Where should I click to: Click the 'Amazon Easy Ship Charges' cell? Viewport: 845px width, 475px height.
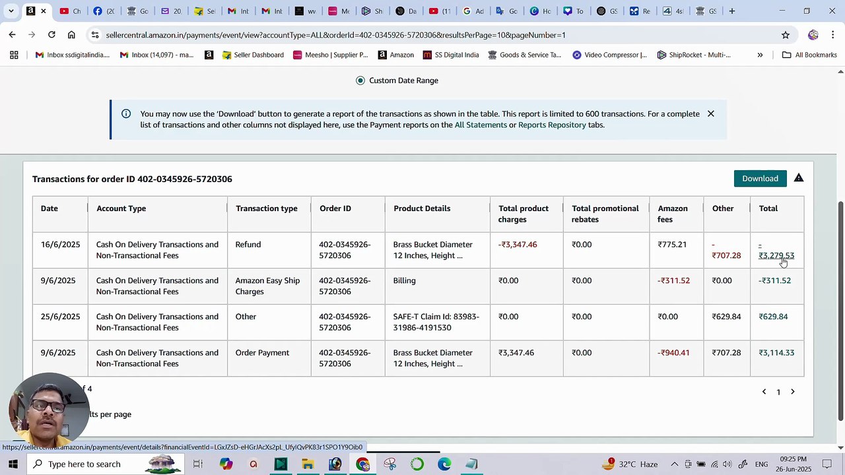click(267, 286)
